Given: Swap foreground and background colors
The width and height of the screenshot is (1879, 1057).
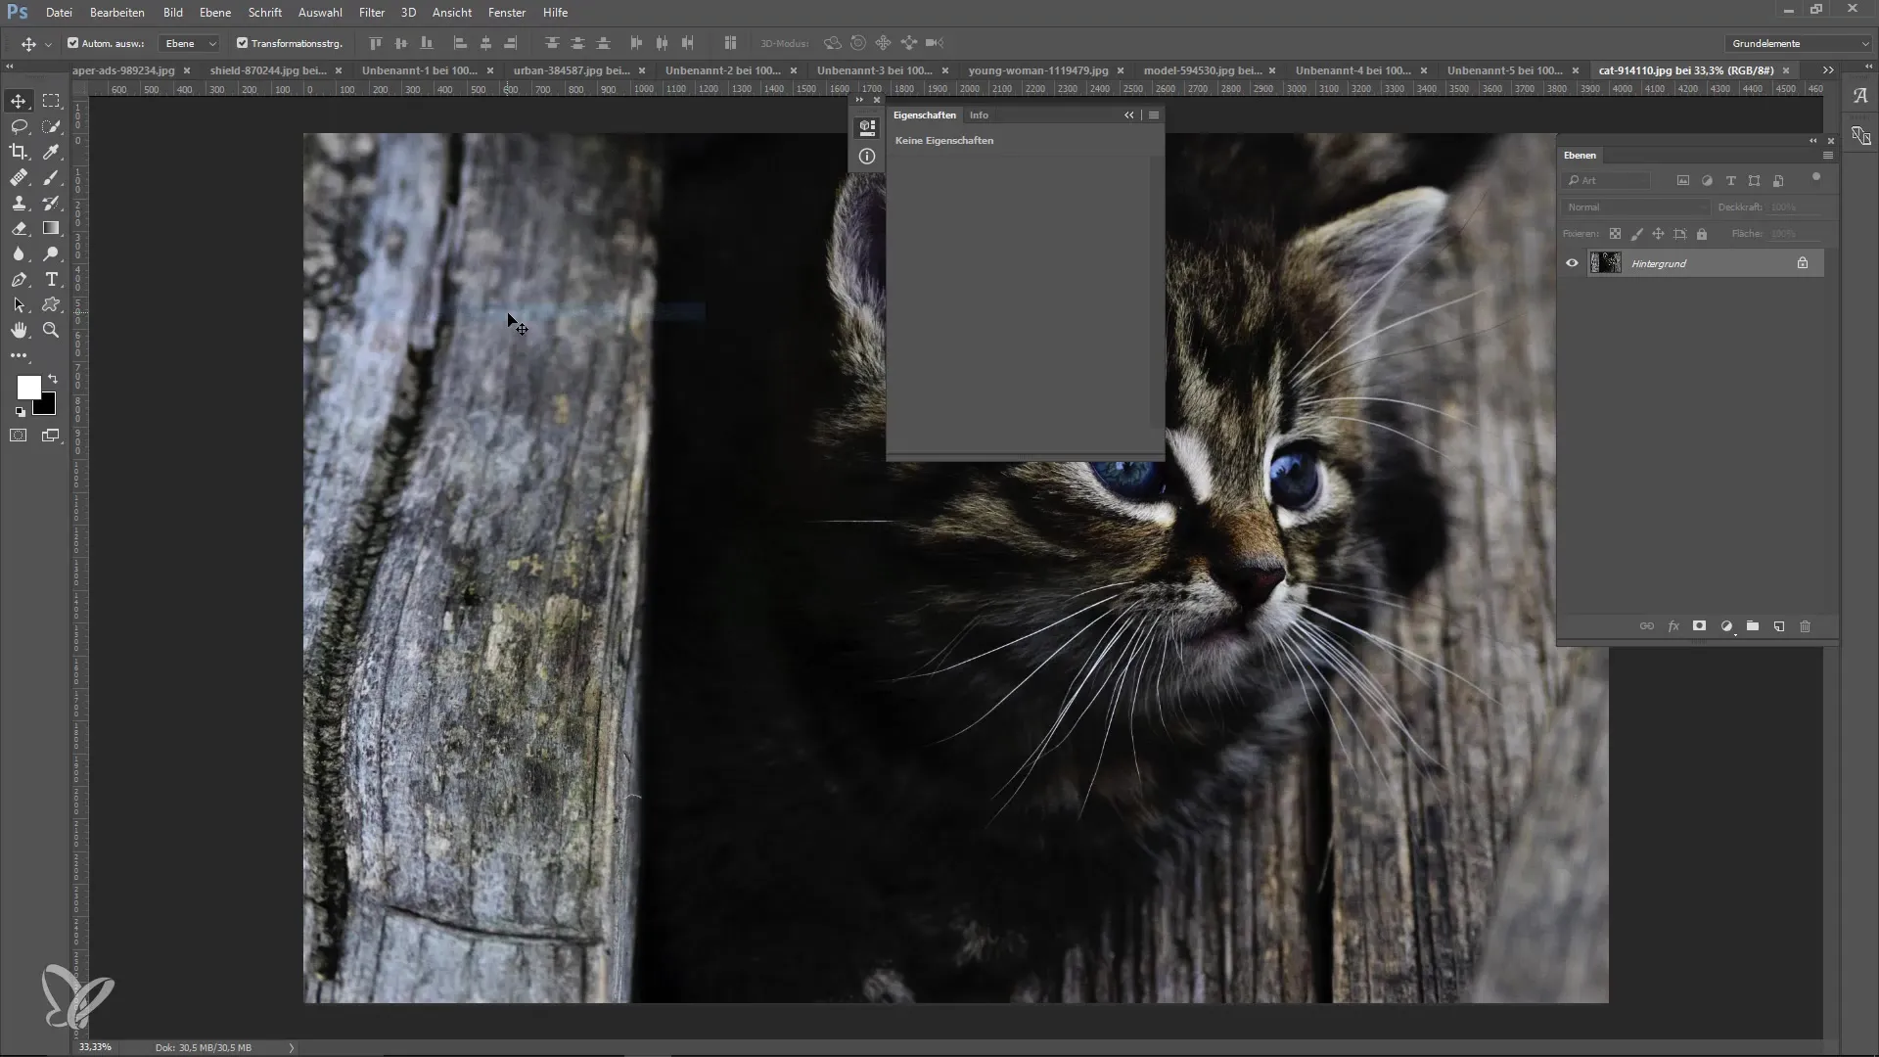Looking at the screenshot, I should (x=53, y=379).
